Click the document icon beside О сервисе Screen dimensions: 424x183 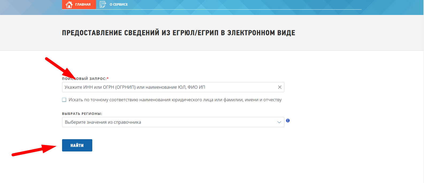pyautogui.click(x=103, y=5)
